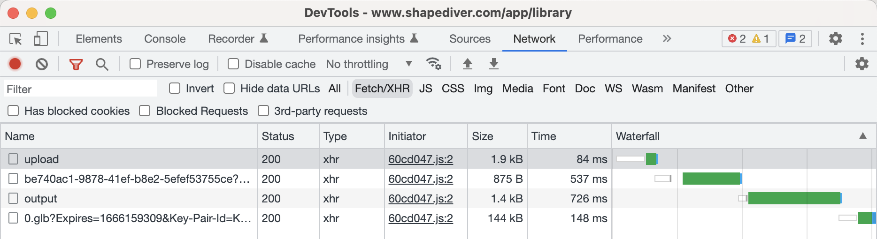Export HAR file with download arrow

coord(493,64)
